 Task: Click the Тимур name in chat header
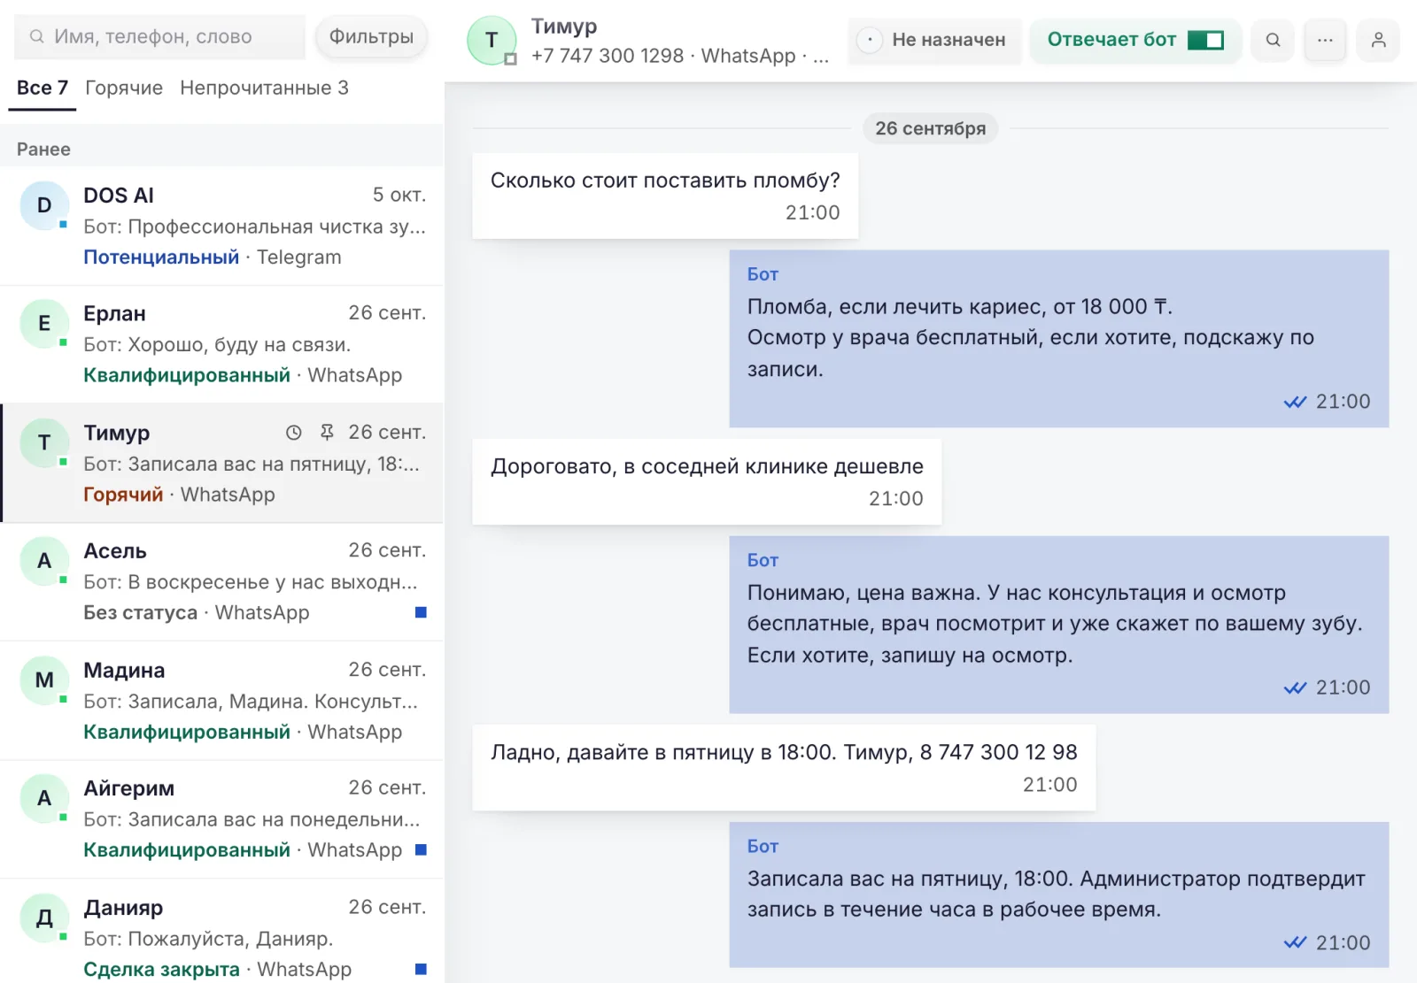coord(564,26)
